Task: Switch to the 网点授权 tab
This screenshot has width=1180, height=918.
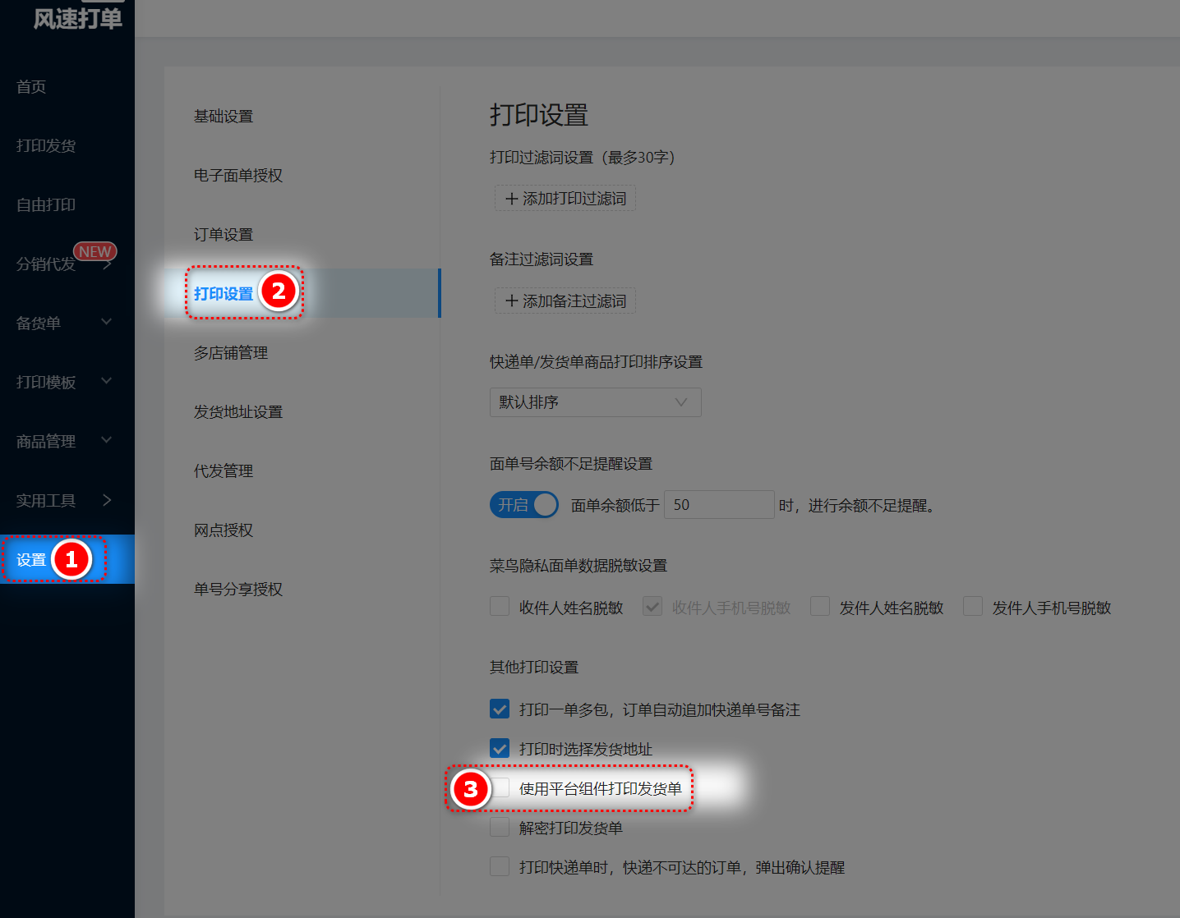Action: pos(224,530)
